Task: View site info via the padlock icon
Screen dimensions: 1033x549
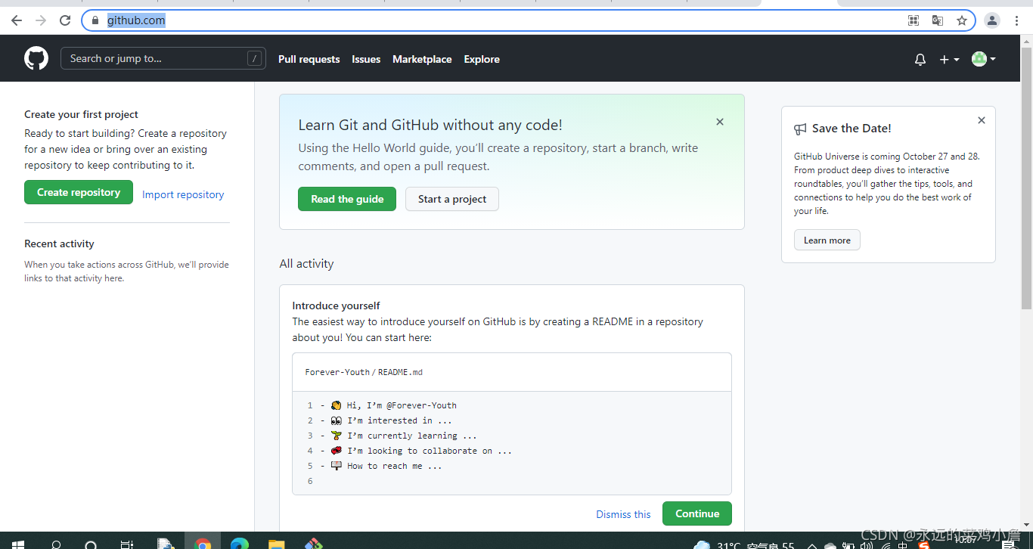Action: pyautogui.click(x=95, y=20)
